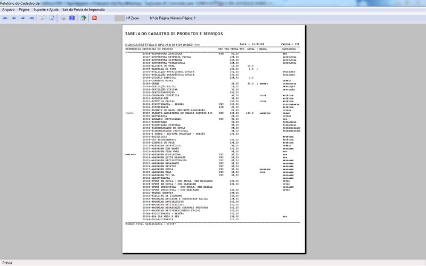Click the PROGRAMA ANTICELULITE row
Image resolution: width=426 pixels, height=266 pixels.
click(212, 202)
